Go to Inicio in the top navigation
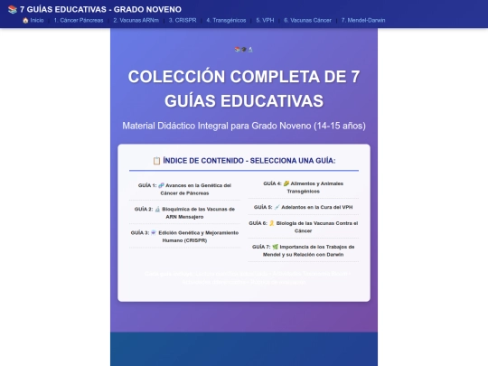This screenshot has width=488, height=366. pyautogui.click(x=33, y=20)
